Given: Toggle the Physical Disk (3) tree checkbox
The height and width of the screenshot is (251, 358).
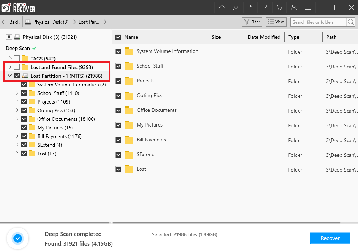Looking at the screenshot, I should pos(9,37).
